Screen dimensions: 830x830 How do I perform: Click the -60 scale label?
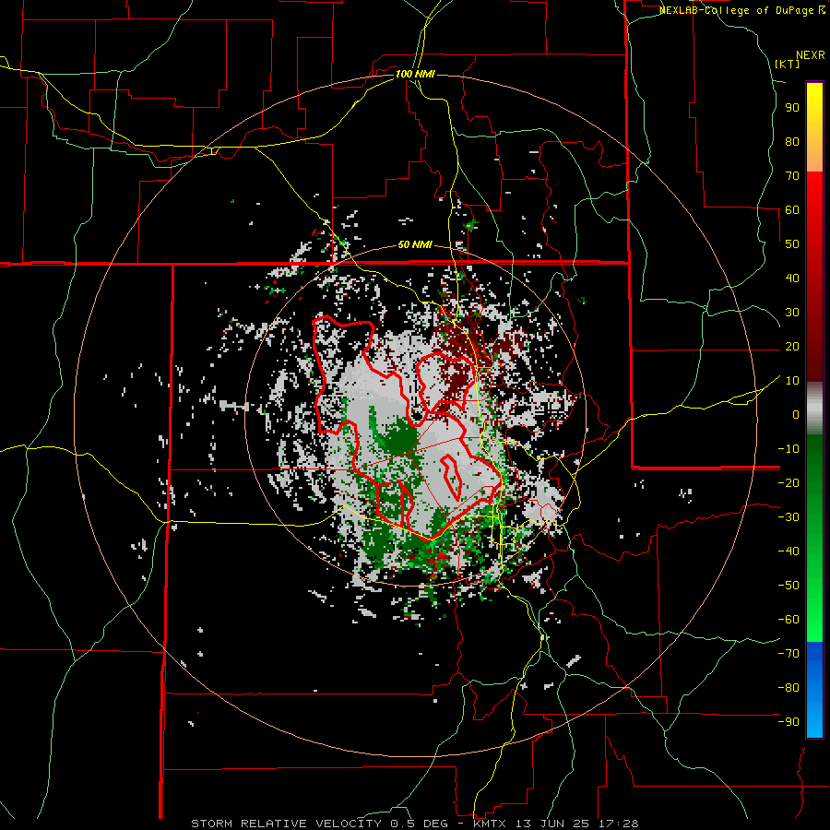(788, 620)
